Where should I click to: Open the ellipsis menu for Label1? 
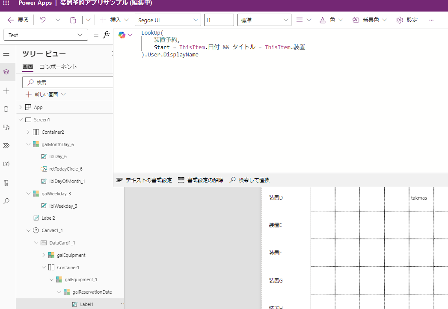pos(122,304)
